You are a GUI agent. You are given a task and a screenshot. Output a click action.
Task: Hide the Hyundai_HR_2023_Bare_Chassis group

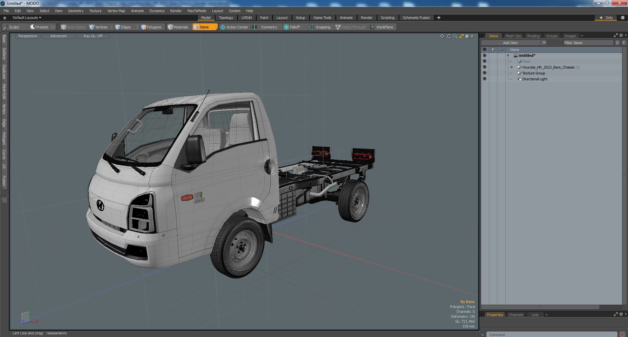point(484,67)
